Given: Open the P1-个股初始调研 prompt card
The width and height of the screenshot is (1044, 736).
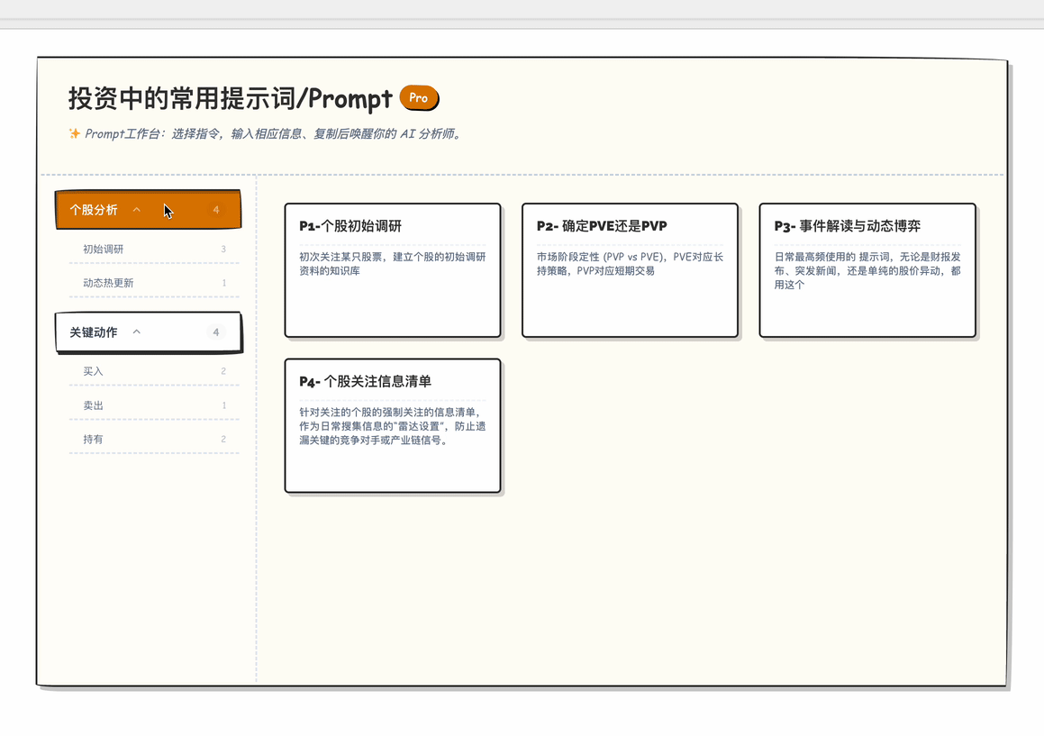Looking at the screenshot, I should pos(393,270).
